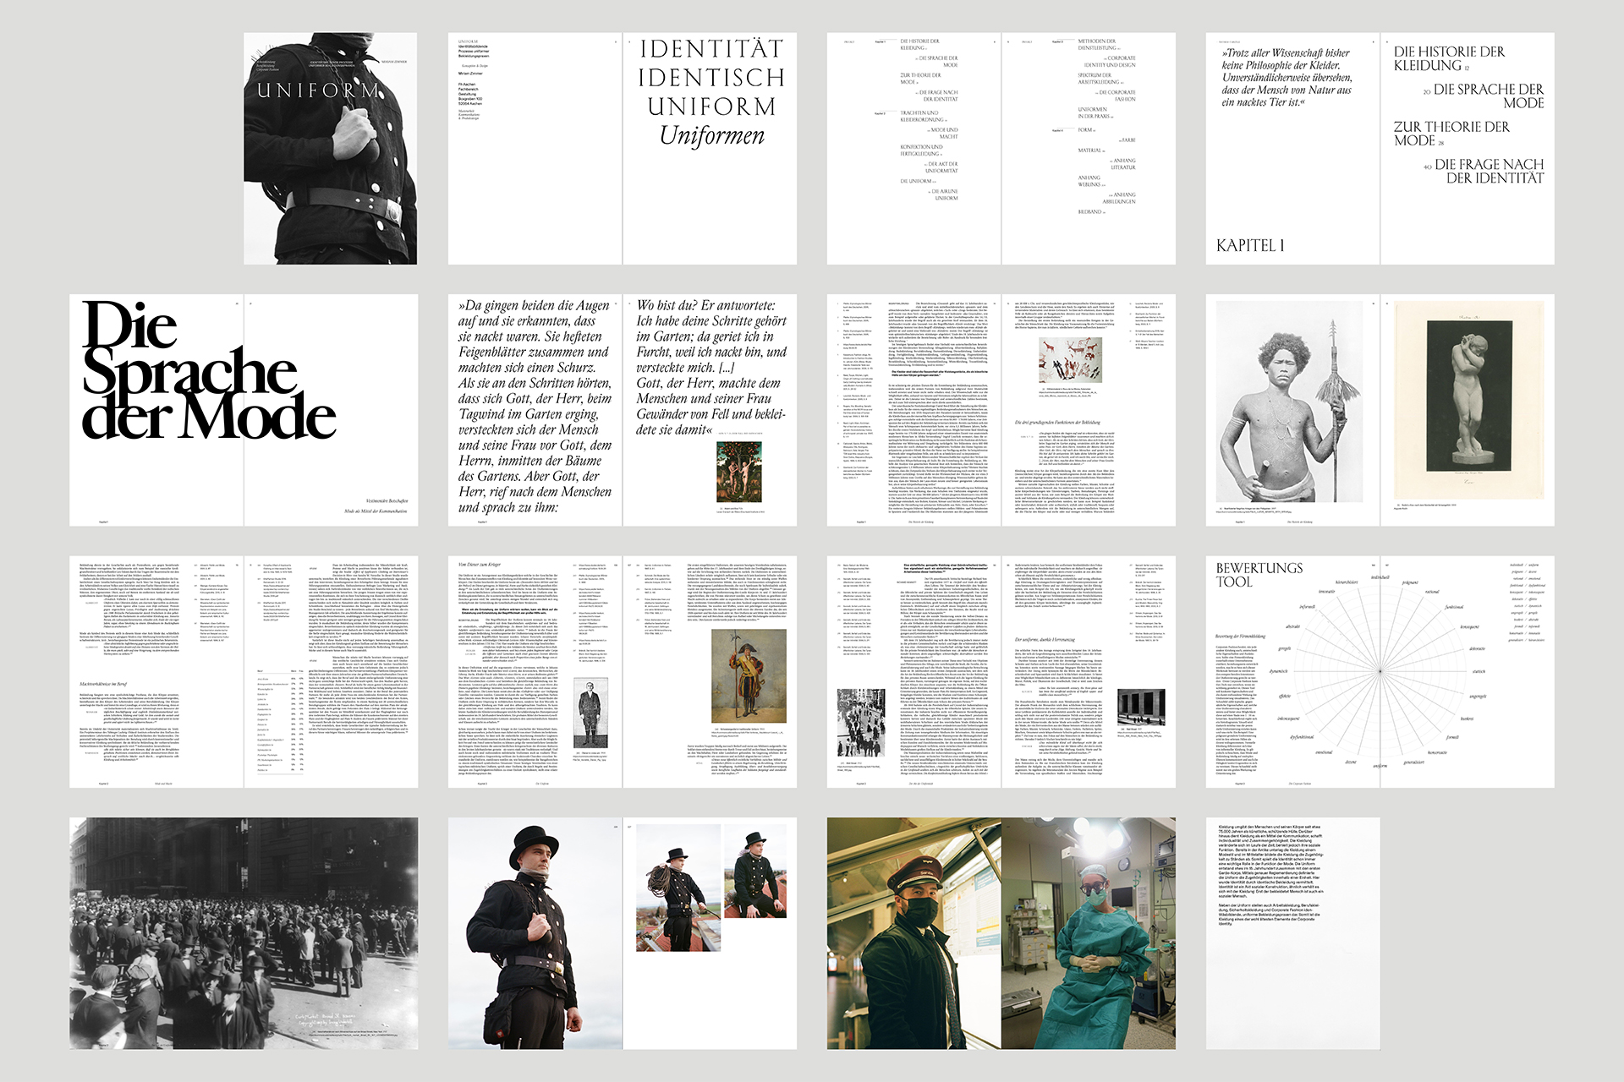Screen dimensions: 1624x1082
Task: Click 'DIE HISTORIE DER KLEIDUNG' chapter heading
Action: [1449, 58]
